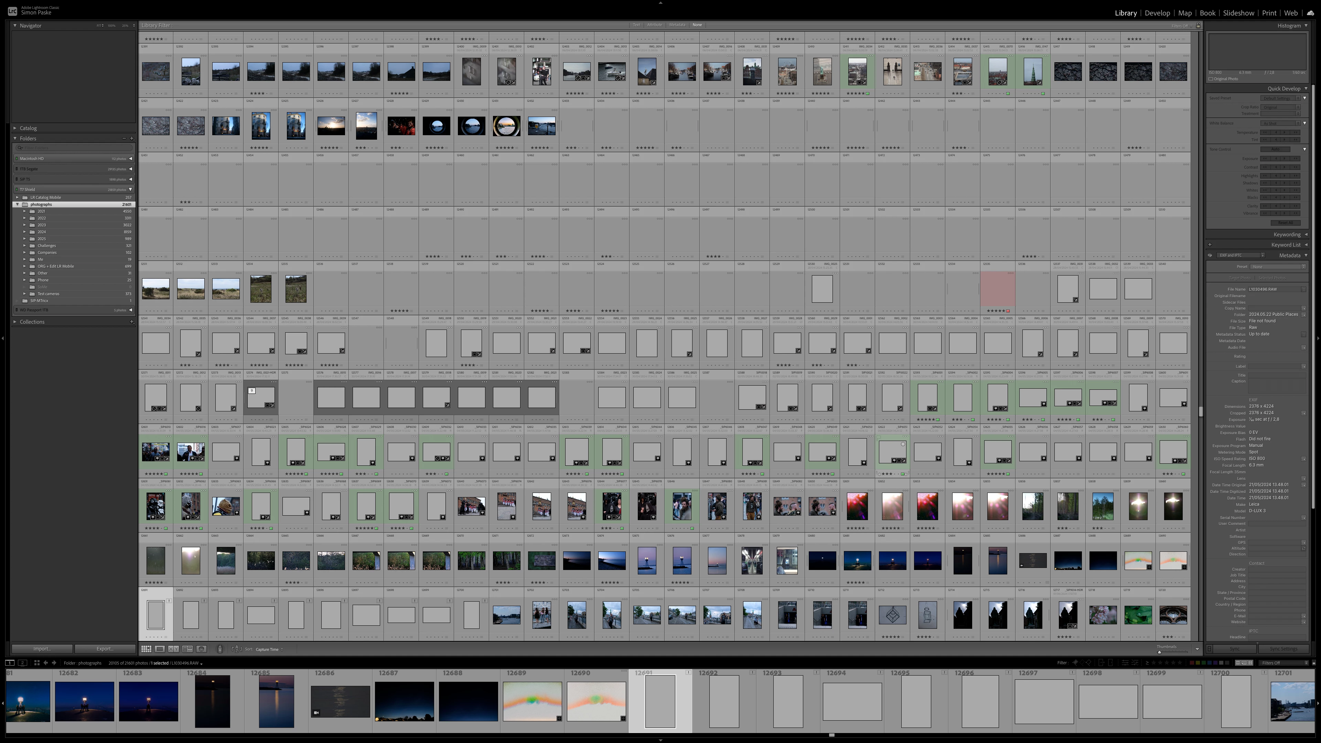Switch to Loupe view icon
The image size is (1321, 743).
[x=160, y=649]
